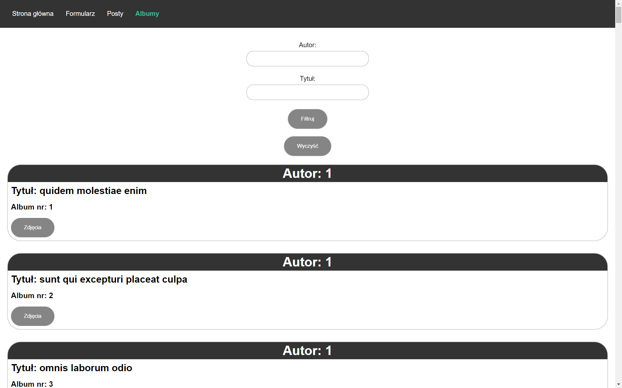This screenshot has width=622, height=388.
Task: Click the Autor: 1 header of album 1
Action: pyautogui.click(x=307, y=174)
